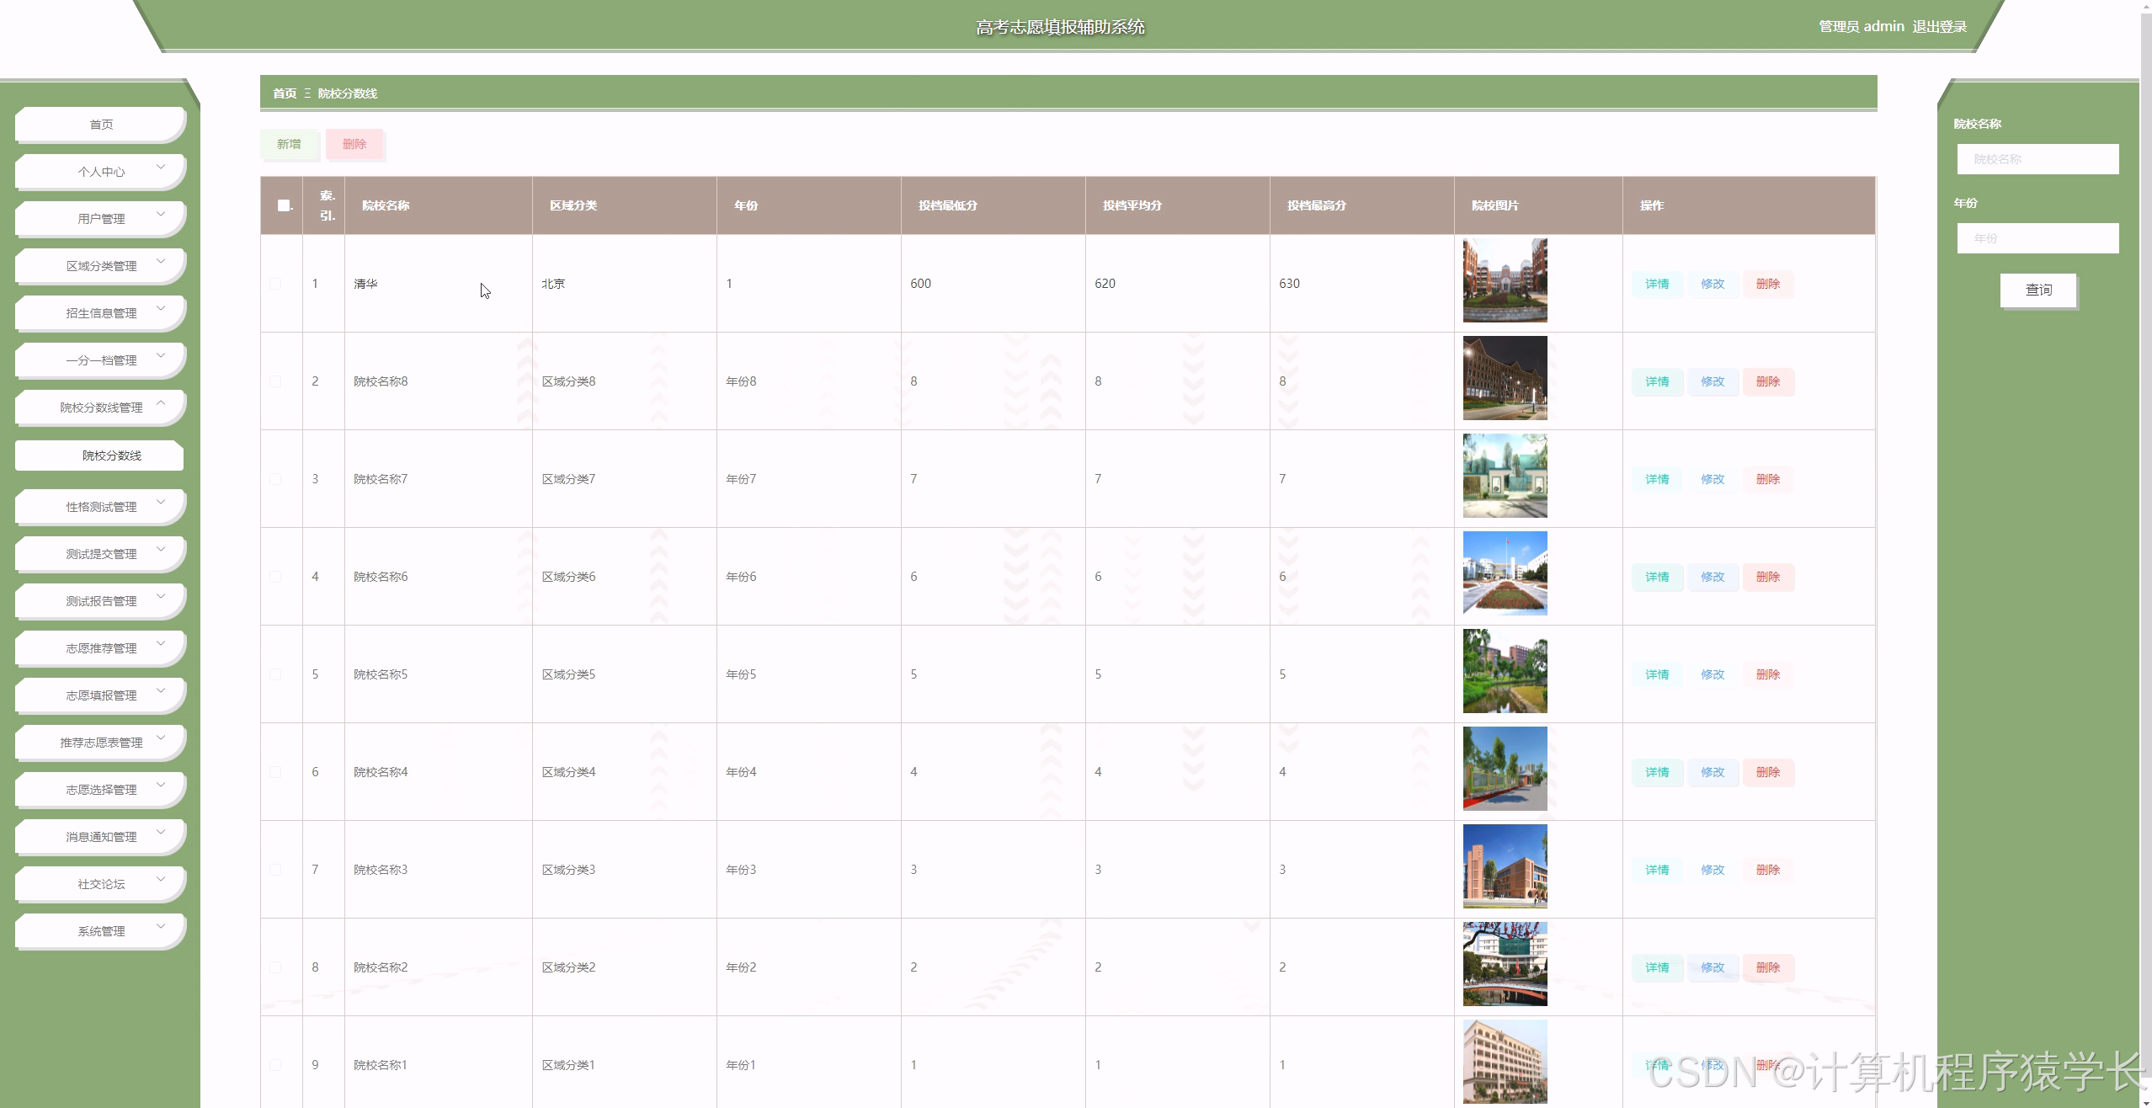Click the 新增 button
The width and height of the screenshot is (2152, 1108).
289,144
